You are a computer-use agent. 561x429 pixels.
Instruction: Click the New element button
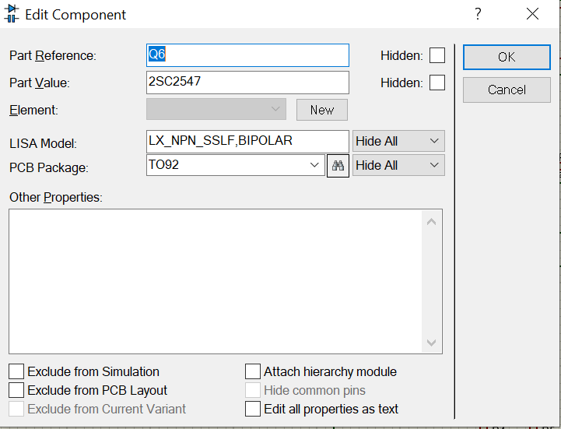(x=322, y=110)
